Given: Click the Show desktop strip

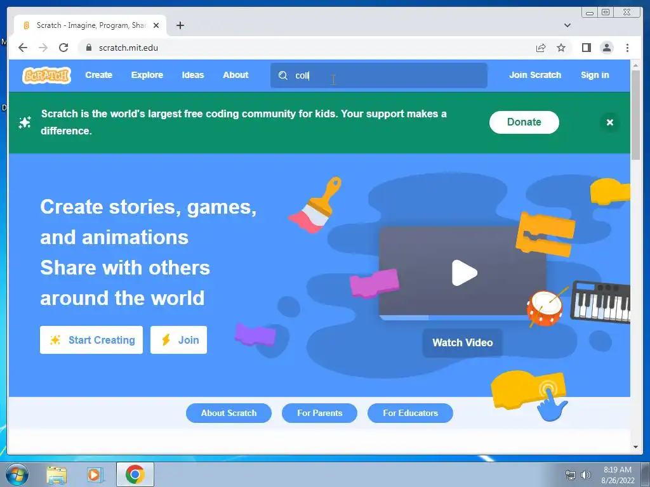Looking at the screenshot, I should click(x=646, y=474).
